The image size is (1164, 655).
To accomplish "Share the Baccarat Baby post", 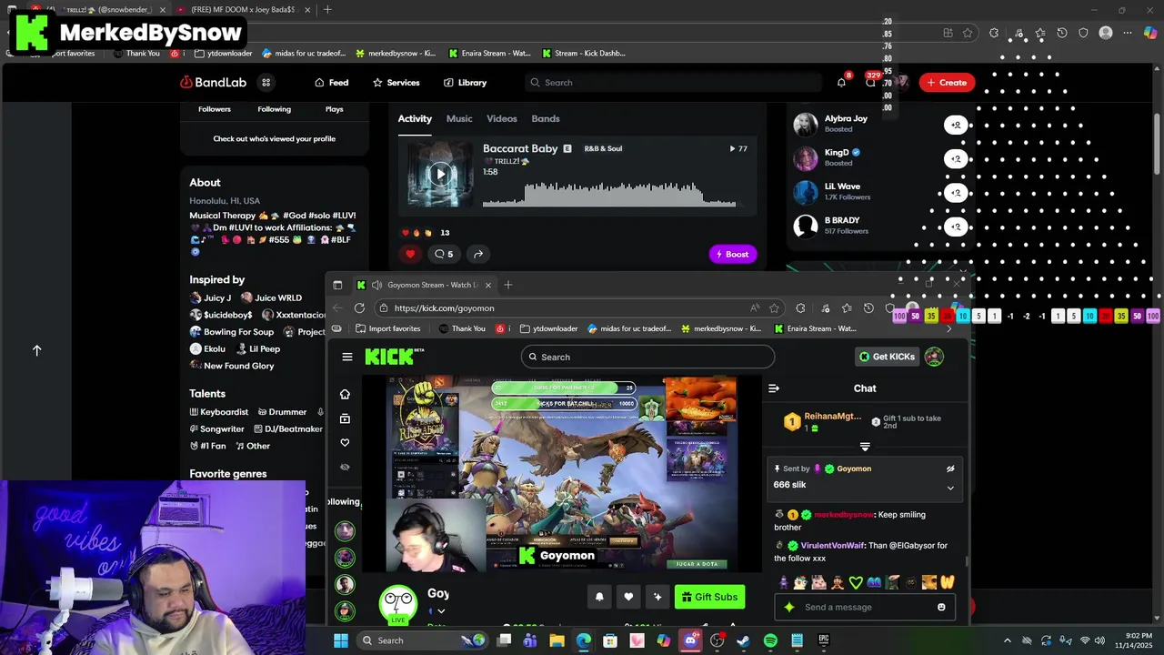I will [477, 254].
